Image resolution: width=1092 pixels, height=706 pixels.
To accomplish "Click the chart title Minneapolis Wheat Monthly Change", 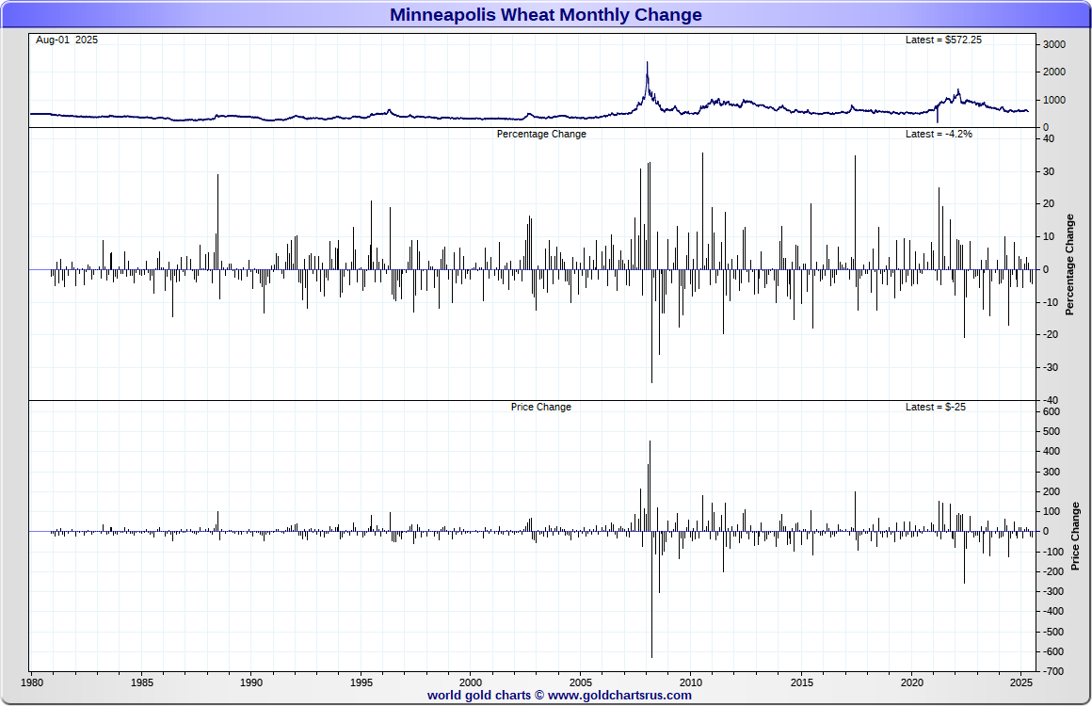I will coord(545,15).
